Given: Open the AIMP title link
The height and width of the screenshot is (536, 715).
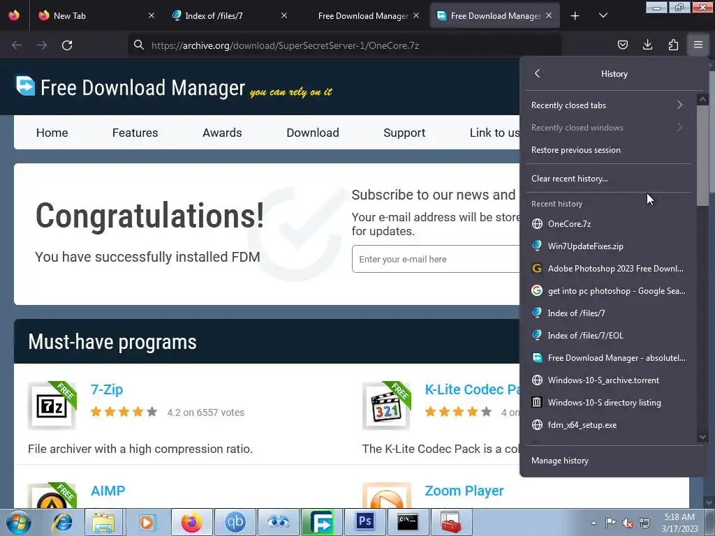Looking at the screenshot, I should tap(108, 491).
